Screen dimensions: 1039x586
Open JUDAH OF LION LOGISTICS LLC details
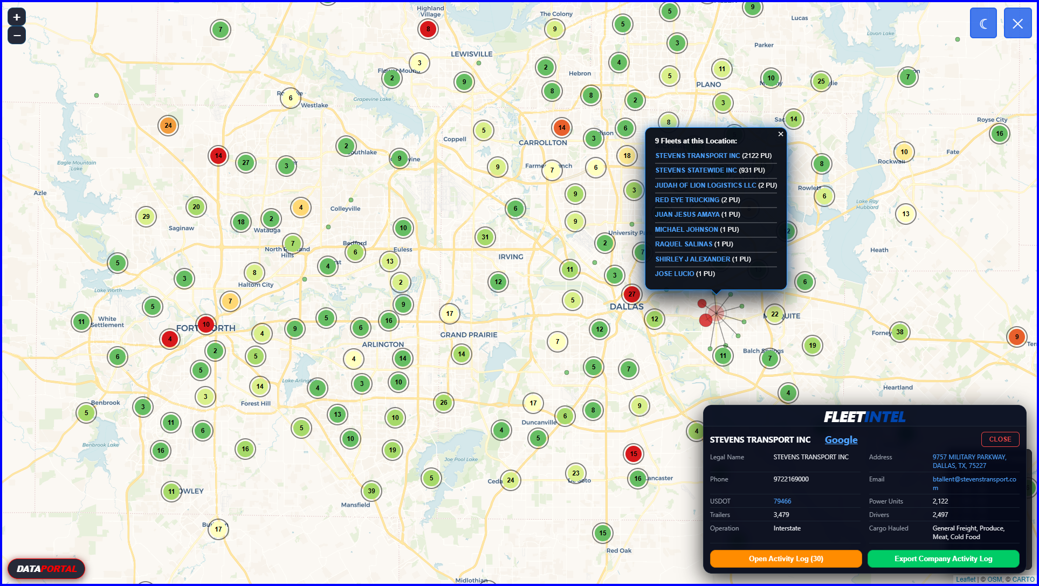[705, 185]
